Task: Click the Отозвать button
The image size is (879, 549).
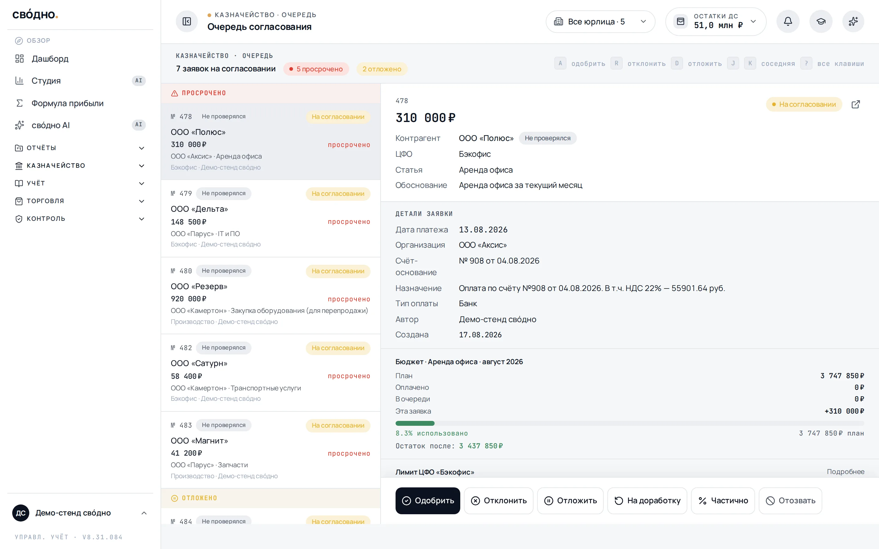Action: 790,501
